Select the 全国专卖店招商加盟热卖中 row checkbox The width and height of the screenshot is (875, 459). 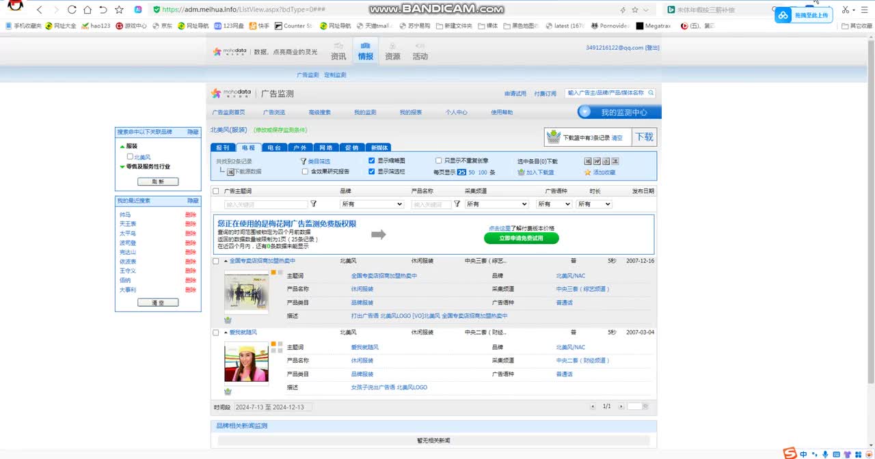[x=216, y=261]
